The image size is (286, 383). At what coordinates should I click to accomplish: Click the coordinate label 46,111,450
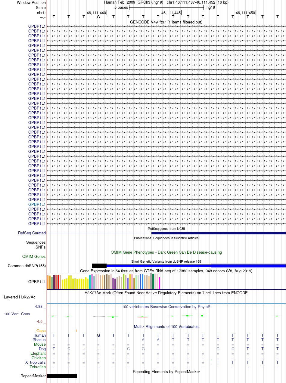coord(245,13)
